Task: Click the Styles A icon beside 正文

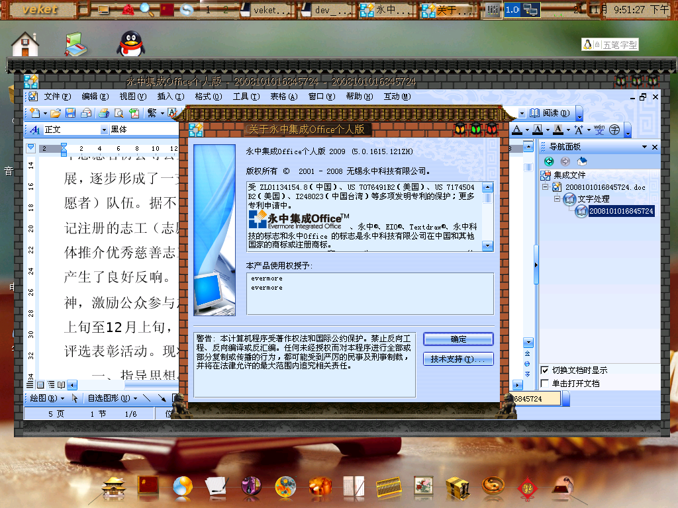Action: (35, 130)
